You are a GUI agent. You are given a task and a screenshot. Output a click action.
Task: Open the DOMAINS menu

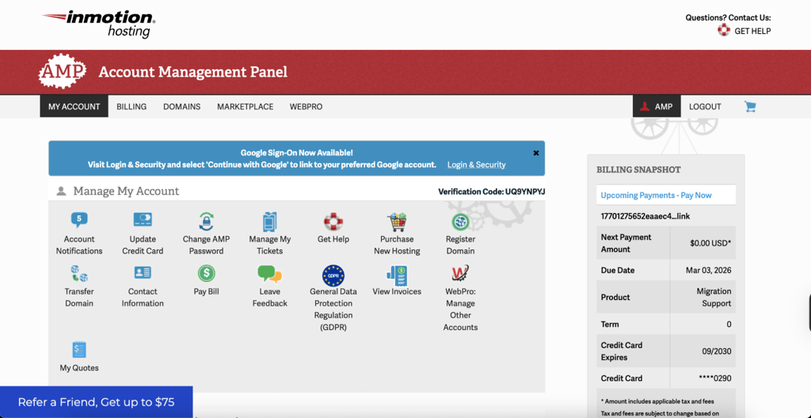coord(182,107)
